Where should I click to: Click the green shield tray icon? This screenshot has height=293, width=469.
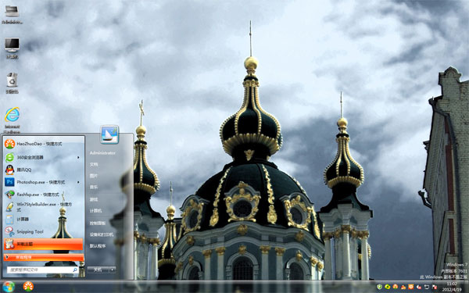(379, 287)
